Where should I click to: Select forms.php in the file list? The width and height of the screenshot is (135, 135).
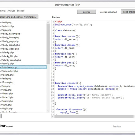pyautogui.click(x=23, y=82)
